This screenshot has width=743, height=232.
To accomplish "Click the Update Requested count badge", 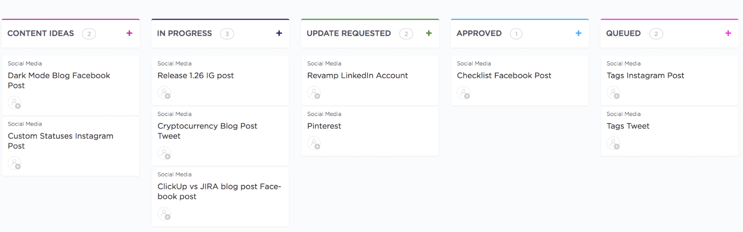I will pyautogui.click(x=406, y=34).
